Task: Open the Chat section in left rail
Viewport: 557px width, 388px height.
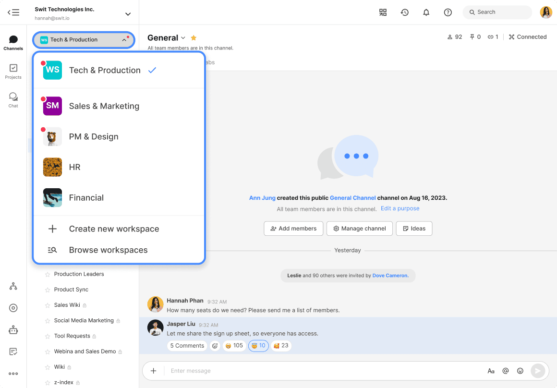Action: 13,100
